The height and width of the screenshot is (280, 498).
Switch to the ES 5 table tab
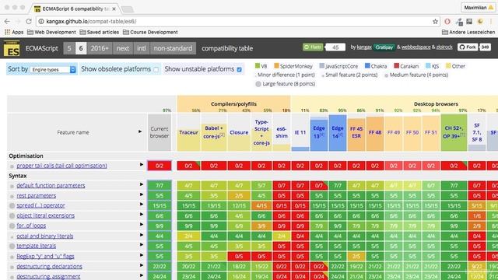(69, 48)
